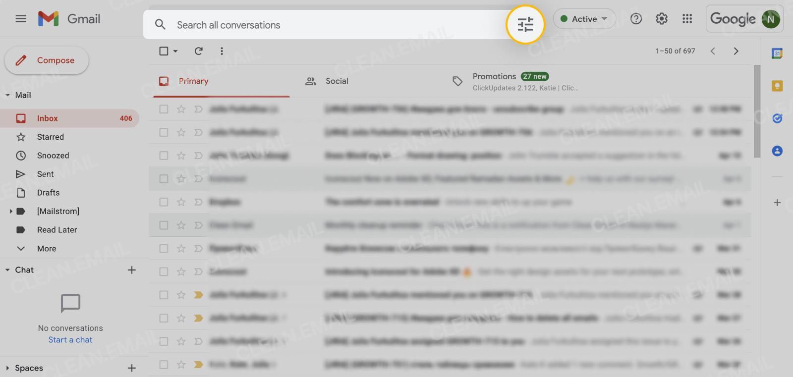Viewport: 793px width, 377px height.
Task: Click the 27 new badge
Action: [534, 76]
